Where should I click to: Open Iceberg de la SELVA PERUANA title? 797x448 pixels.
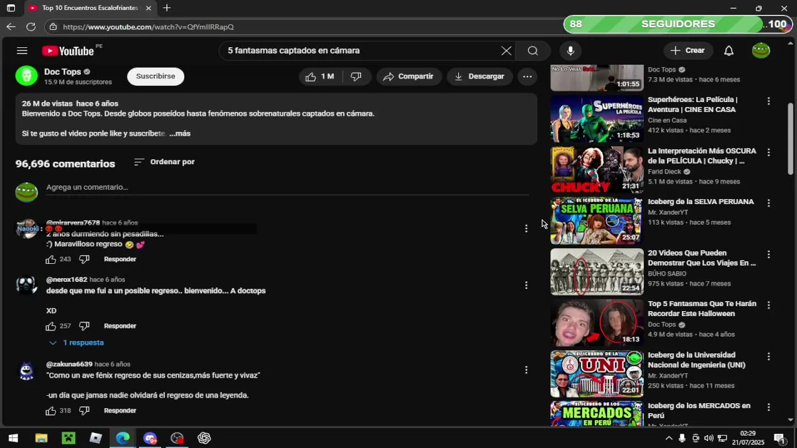coord(700,202)
